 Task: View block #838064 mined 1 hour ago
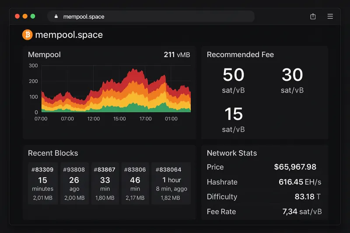(x=171, y=183)
